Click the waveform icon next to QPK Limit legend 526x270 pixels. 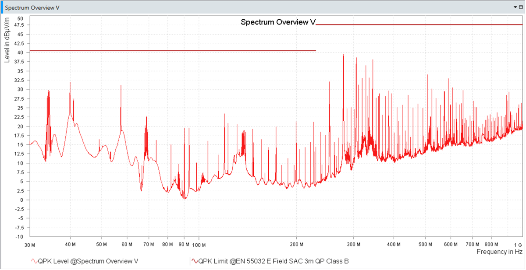(x=194, y=260)
